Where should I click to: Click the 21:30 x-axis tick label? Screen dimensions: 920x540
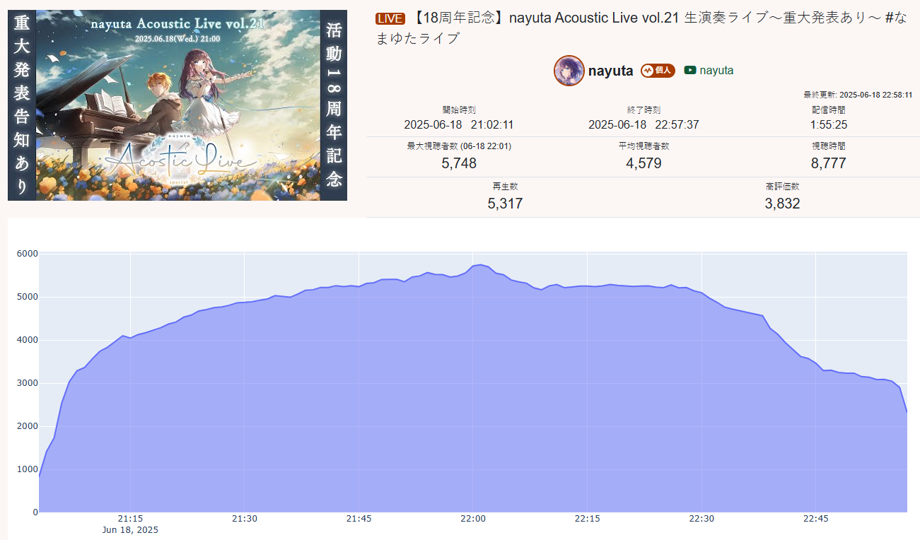coord(245,519)
